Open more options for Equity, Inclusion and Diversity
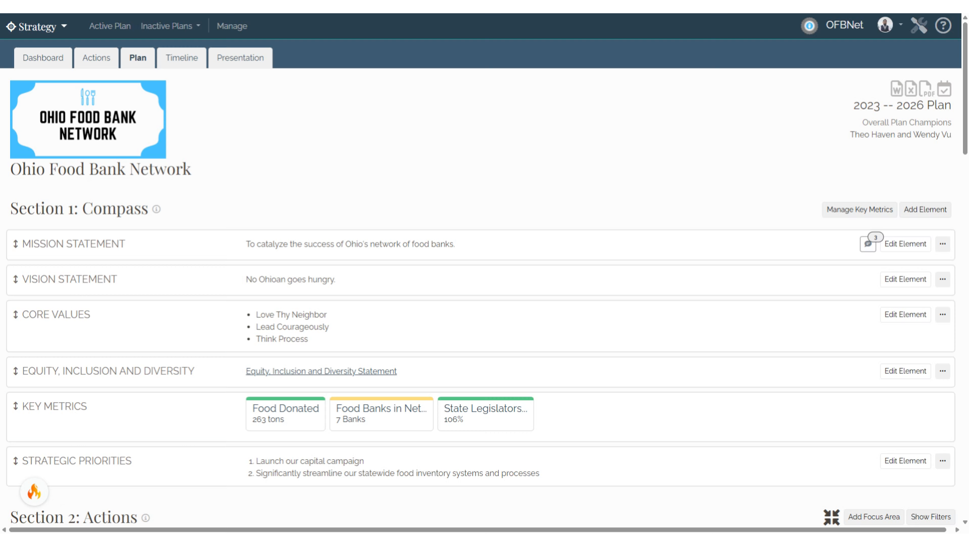The width and height of the screenshot is (969, 545). (x=942, y=371)
